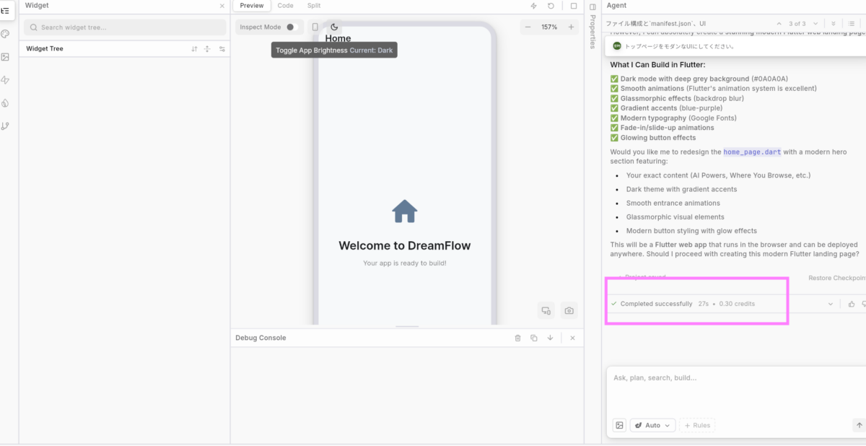Screen dimensions: 866x446
Task: Click the Restore Checkpoint link
Action: pos(836,278)
